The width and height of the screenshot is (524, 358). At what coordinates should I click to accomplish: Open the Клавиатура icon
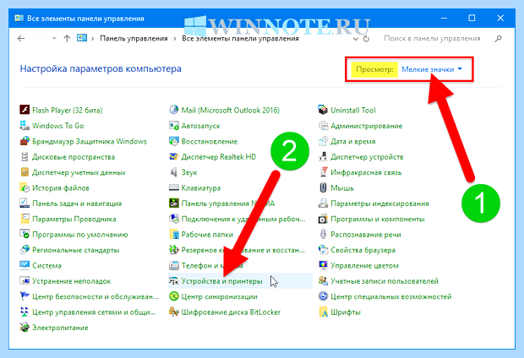click(x=174, y=187)
